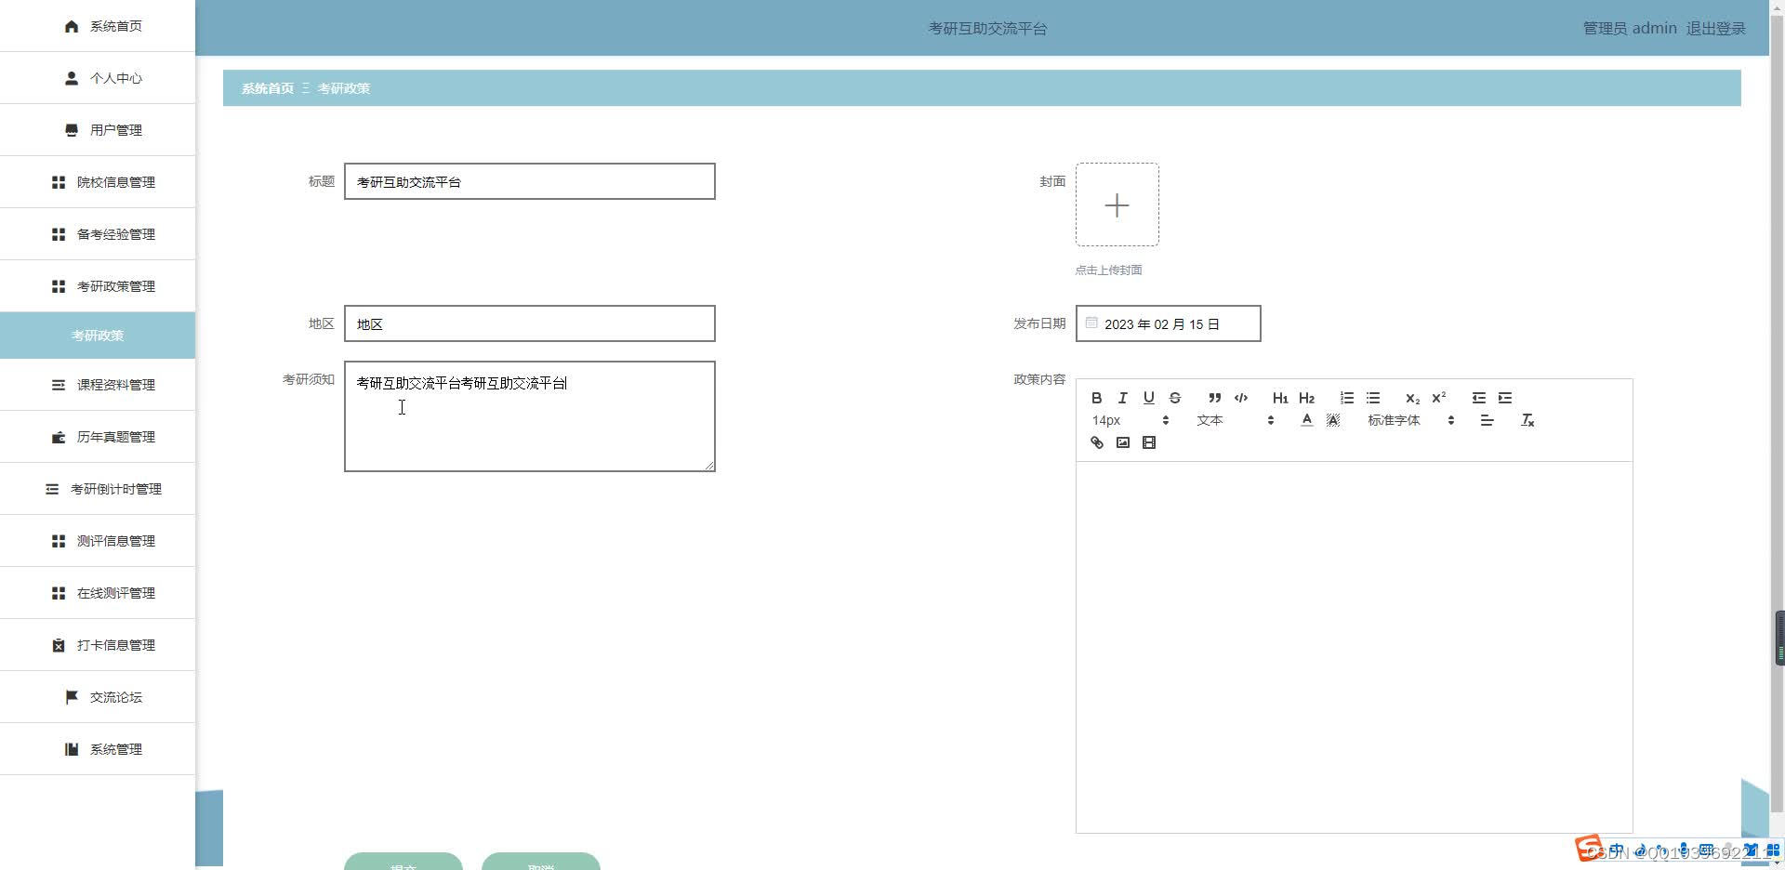
Task: Open 用户管理 in the sidebar
Action: tap(98, 130)
